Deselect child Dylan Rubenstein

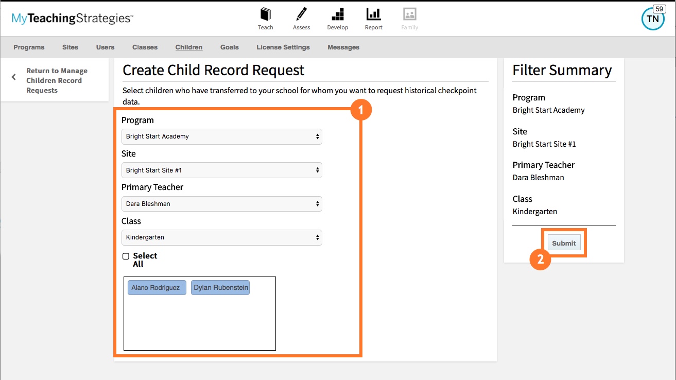pyautogui.click(x=220, y=287)
